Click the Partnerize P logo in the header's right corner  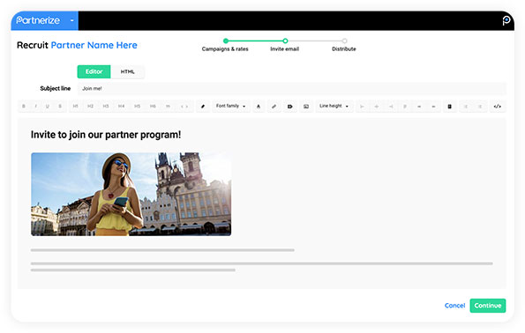coord(506,20)
